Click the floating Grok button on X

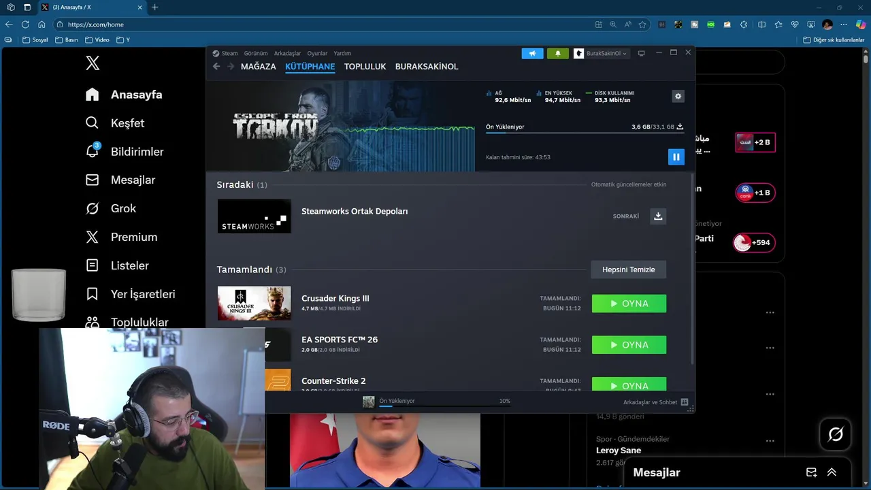click(836, 434)
